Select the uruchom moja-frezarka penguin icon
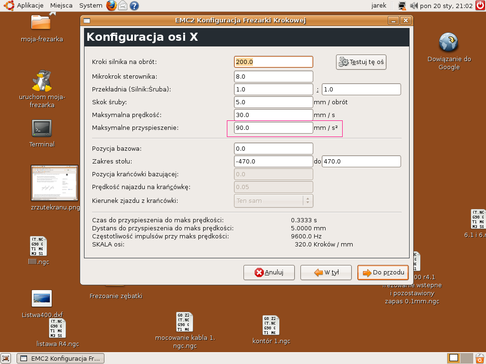Image resolution: width=486 pixels, height=364 pixels. pos(42,81)
